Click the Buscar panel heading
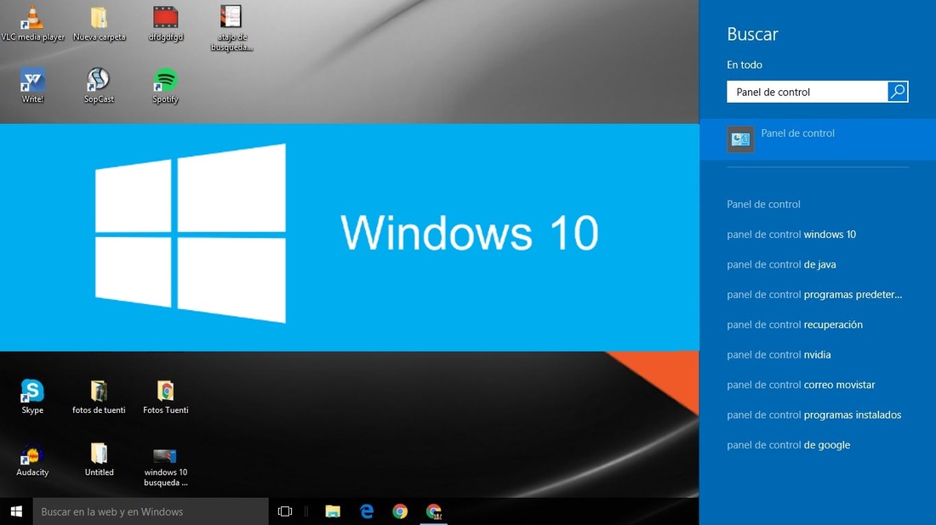Screen dimensions: 936x525 752,34
